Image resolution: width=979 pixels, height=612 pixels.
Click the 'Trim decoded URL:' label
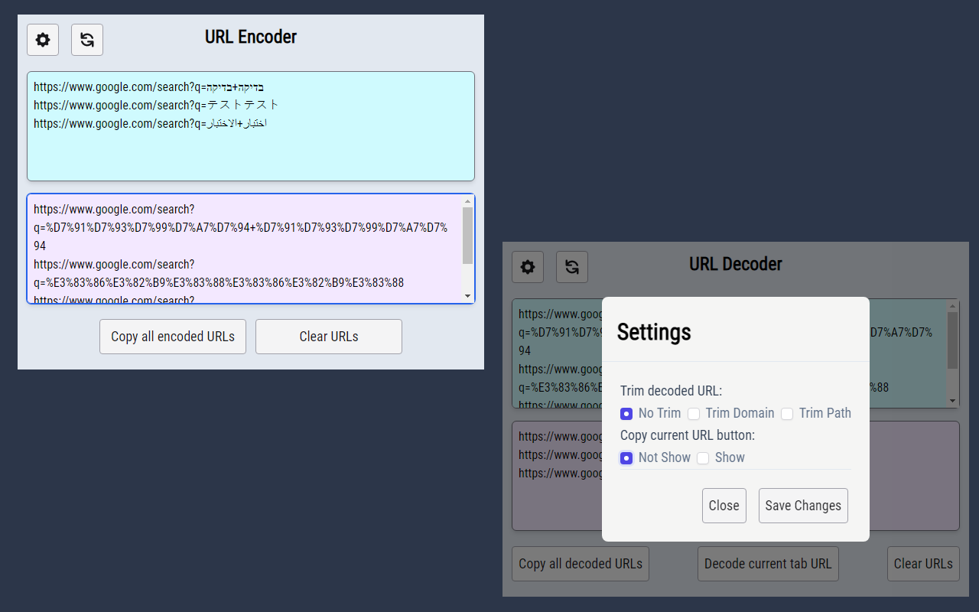[671, 391]
